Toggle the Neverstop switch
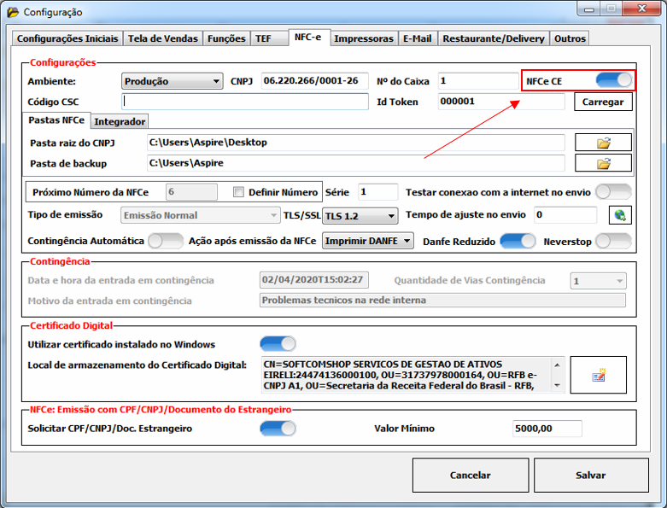The height and width of the screenshot is (508, 667). point(613,242)
